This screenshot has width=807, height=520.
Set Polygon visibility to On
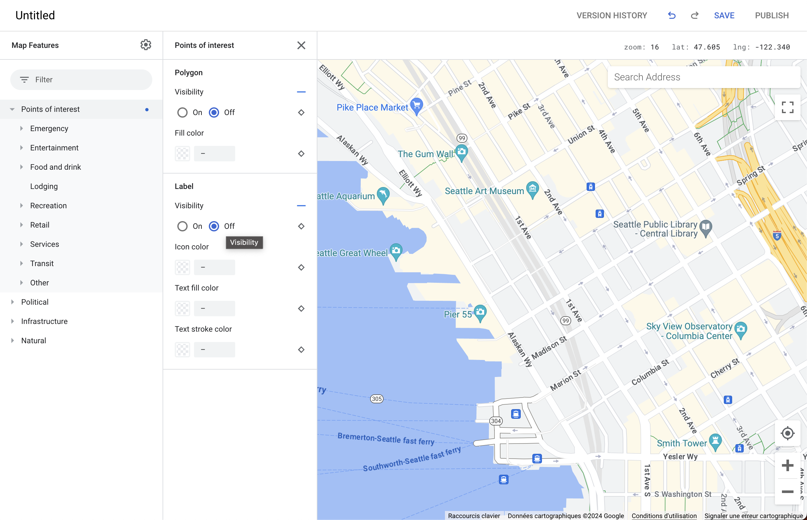click(x=182, y=112)
